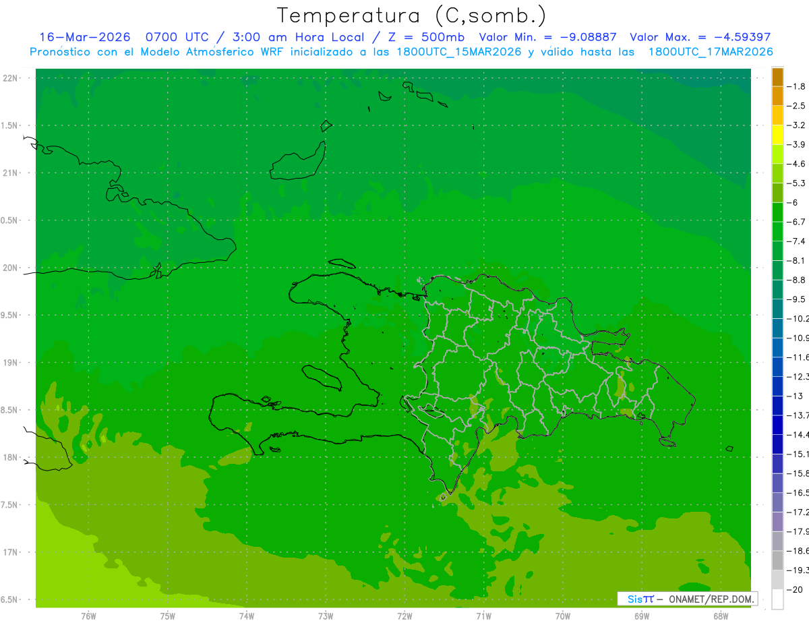Select the amber swatch between -2.5 and -3.2
This screenshot has width=809, height=625.
777,115
